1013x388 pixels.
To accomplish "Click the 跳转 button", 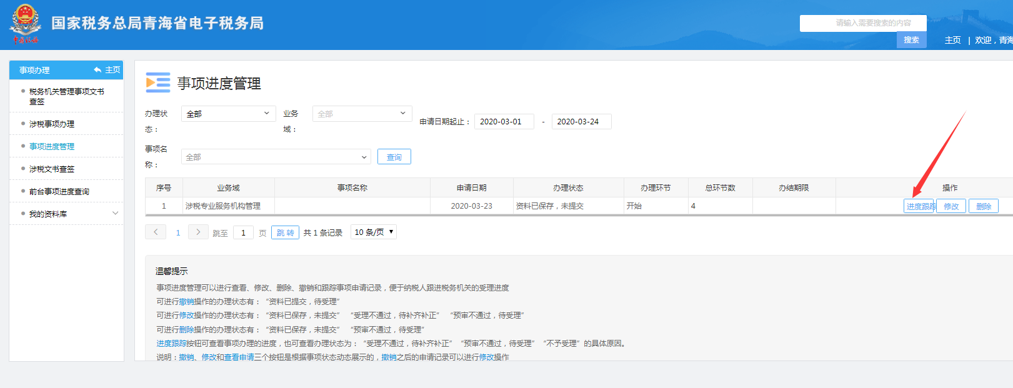I will coord(285,232).
